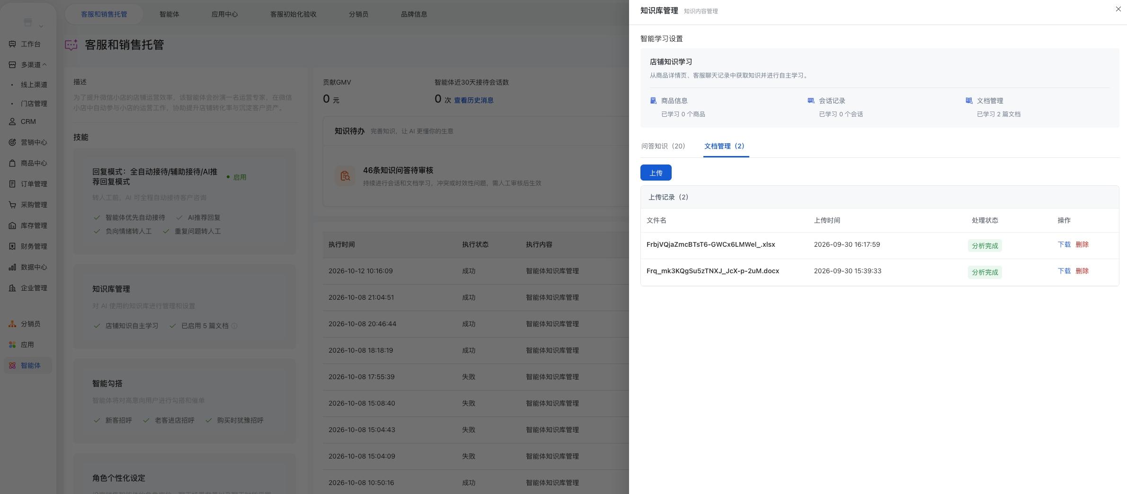Viewport: 1127px width, 494px height.
Task: Click the 应用 colorful grid icon
Action: click(12, 345)
